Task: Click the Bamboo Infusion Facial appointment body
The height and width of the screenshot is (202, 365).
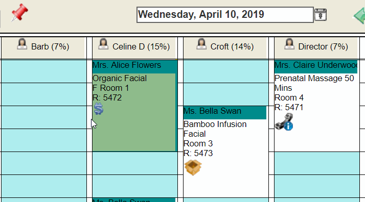Action: point(226,158)
